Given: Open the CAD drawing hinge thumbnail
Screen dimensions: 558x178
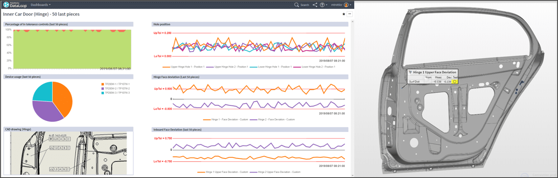Looking at the screenshot, I should click(68, 153).
